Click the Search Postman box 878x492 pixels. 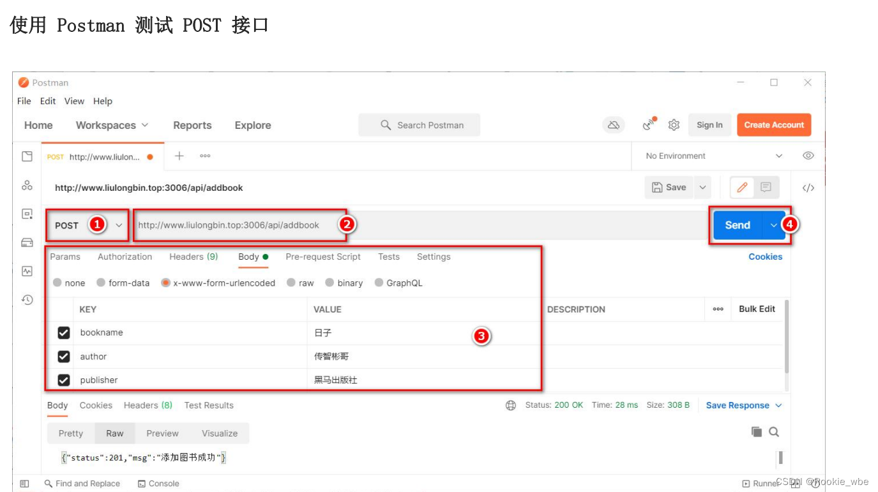(x=419, y=125)
